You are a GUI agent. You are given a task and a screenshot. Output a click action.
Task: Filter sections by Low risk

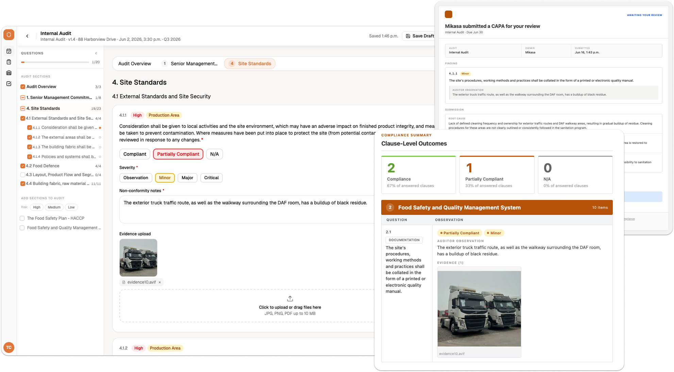pos(71,207)
